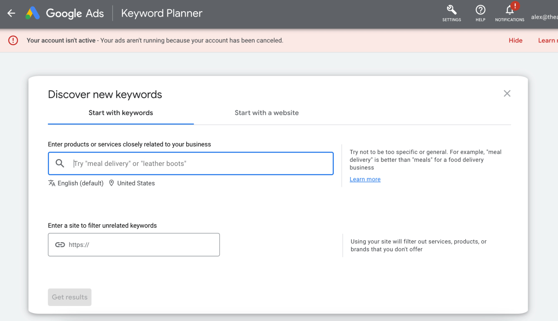Close the Discover new keywords dialog
558x321 pixels.
507,94
